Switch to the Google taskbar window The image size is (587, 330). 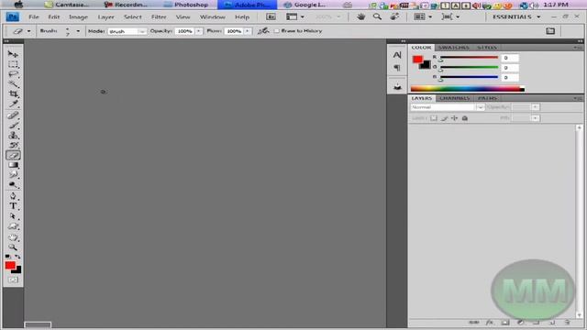click(305, 5)
